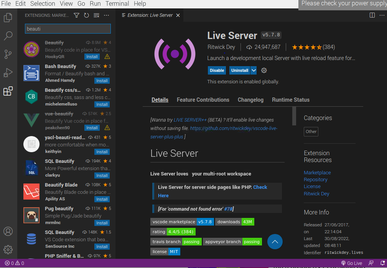Click the split editor right icon
The width and height of the screenshot is (387, 268).
[372, 15]
